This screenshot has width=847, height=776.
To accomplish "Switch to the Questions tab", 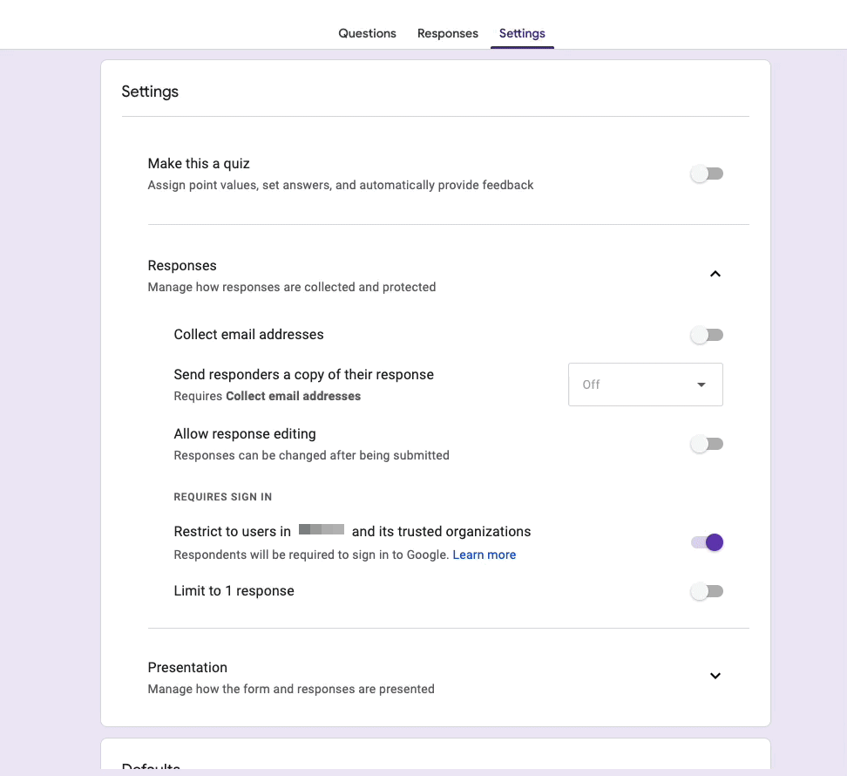I will tap(367, 33).
